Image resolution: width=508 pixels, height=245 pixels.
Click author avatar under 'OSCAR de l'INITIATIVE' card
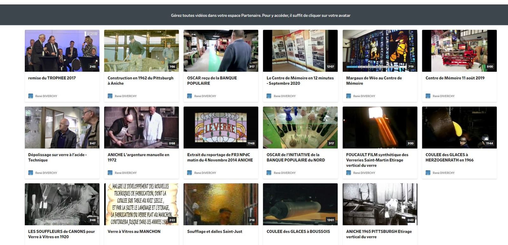coord(269,173)
